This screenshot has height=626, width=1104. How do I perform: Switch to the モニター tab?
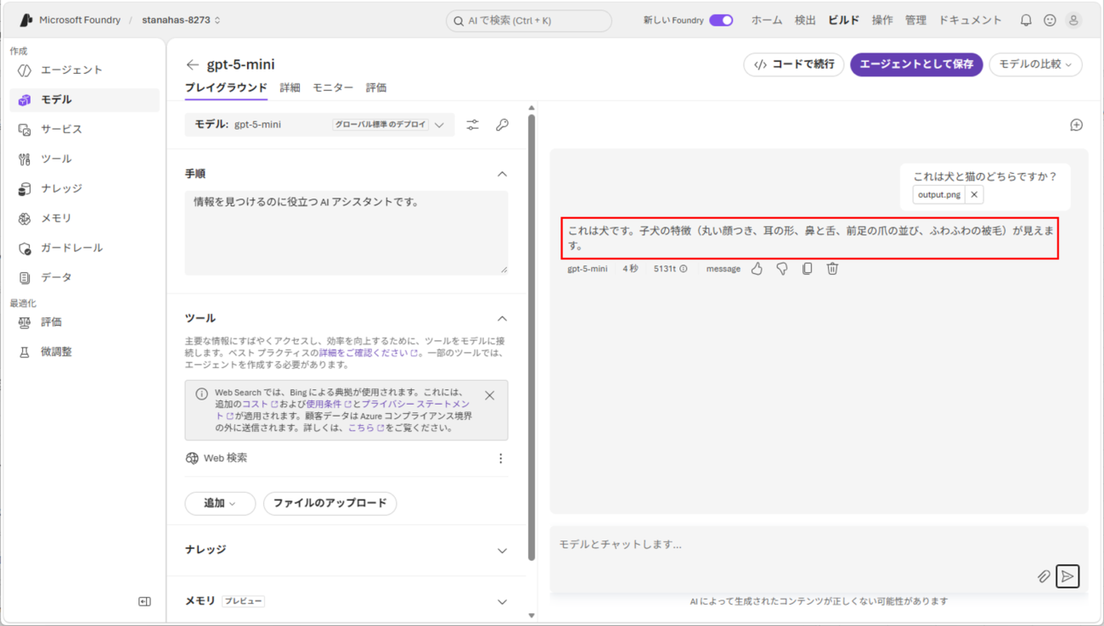click(x=333, y=87)
